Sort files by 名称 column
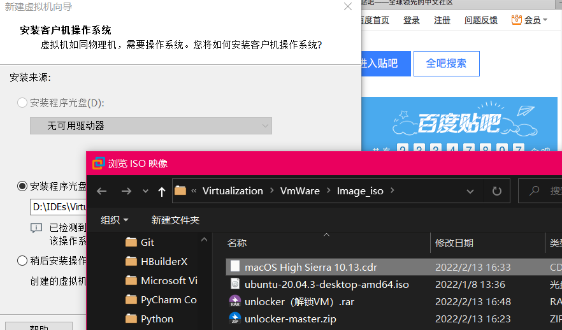This screenshot has height=330, width=562. [237, 243]
